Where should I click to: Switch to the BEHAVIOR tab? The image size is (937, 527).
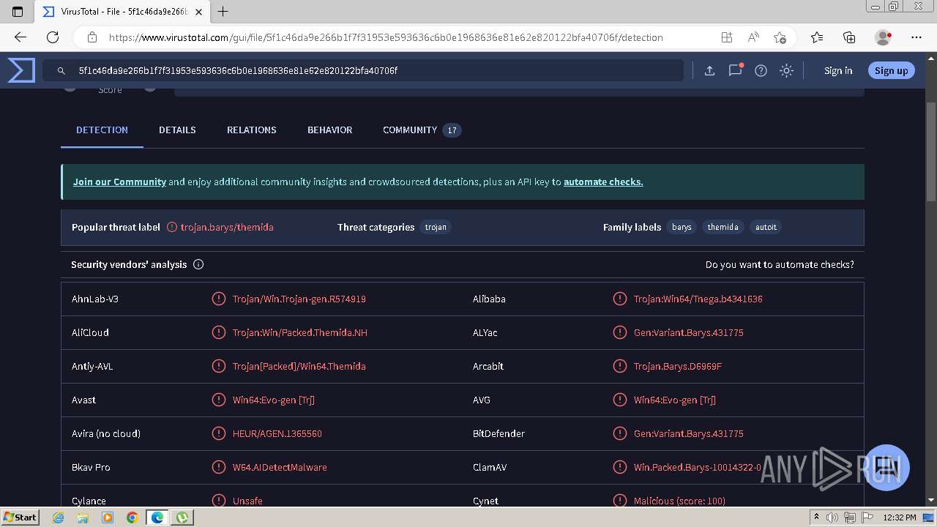[329, 130]
